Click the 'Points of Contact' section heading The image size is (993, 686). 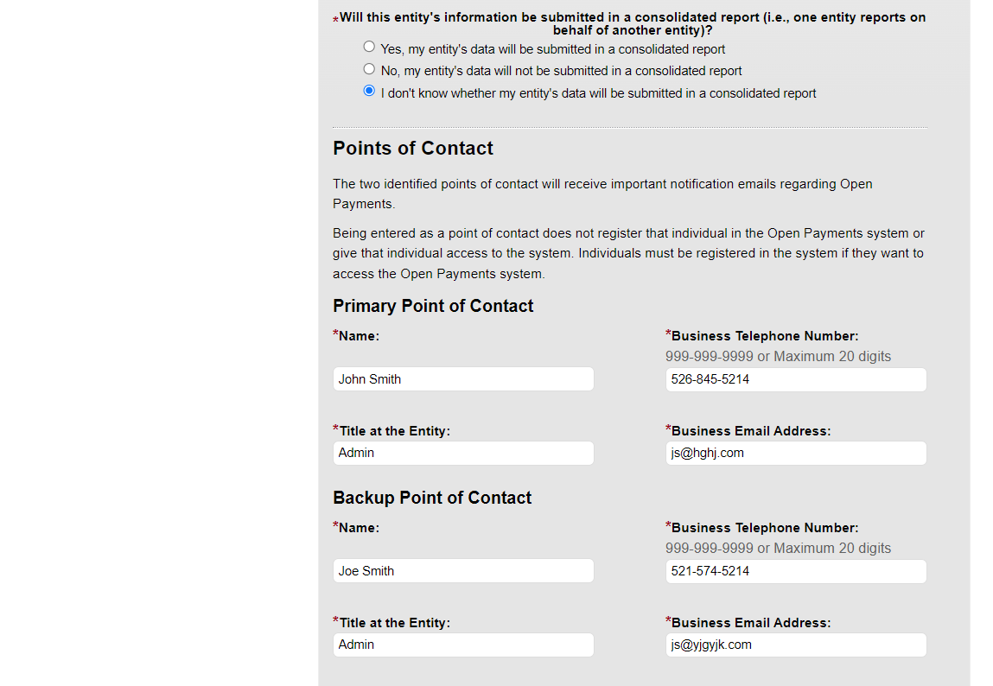click(x=413, y=149)
